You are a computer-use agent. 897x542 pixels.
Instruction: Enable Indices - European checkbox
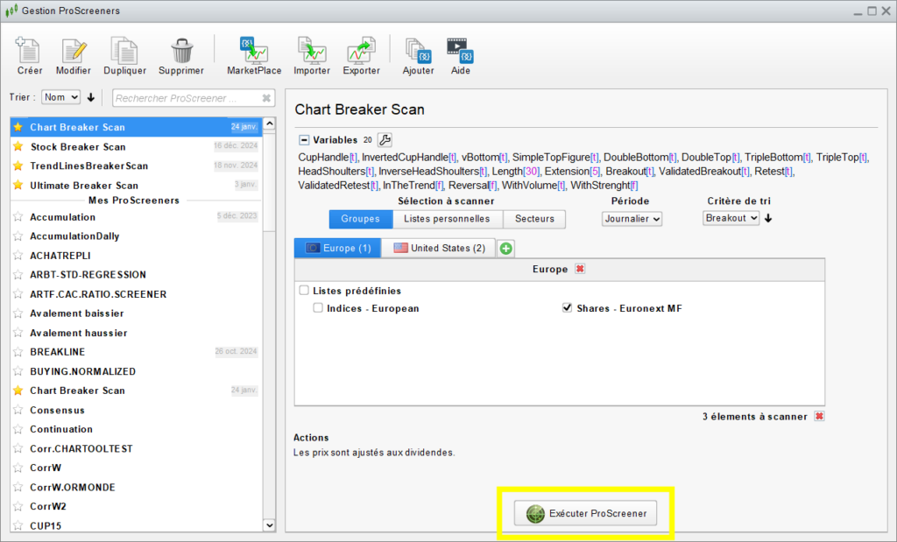(x=318, y=308)
